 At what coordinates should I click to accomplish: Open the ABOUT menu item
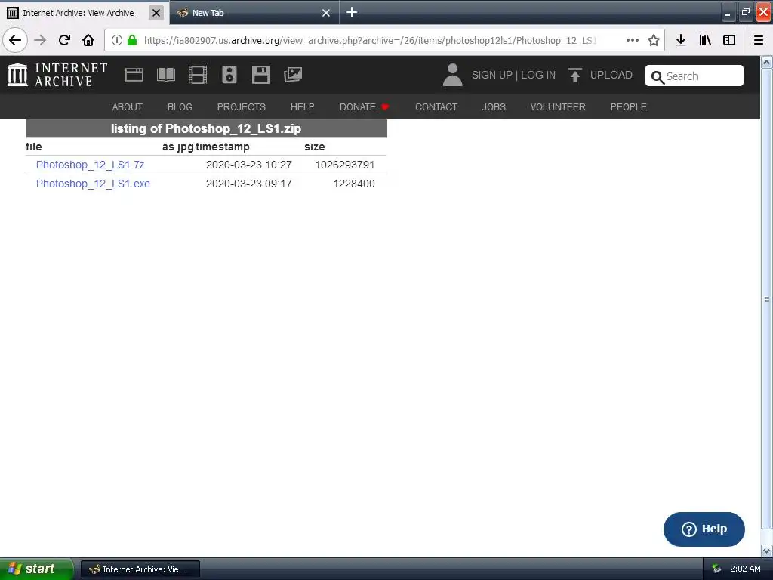(127, 107)
